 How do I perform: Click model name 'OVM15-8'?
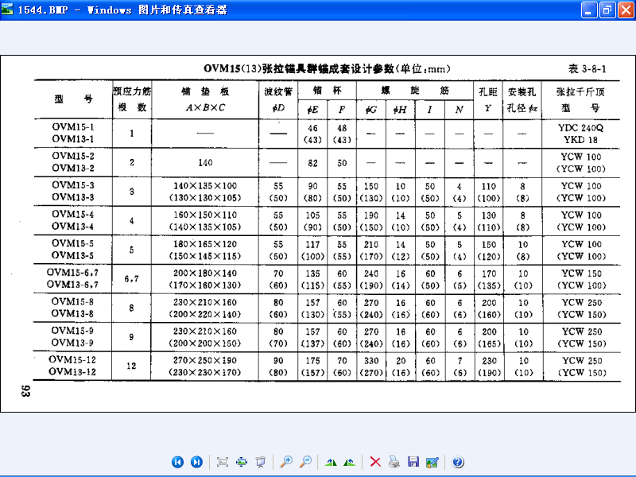coord(72,301)
